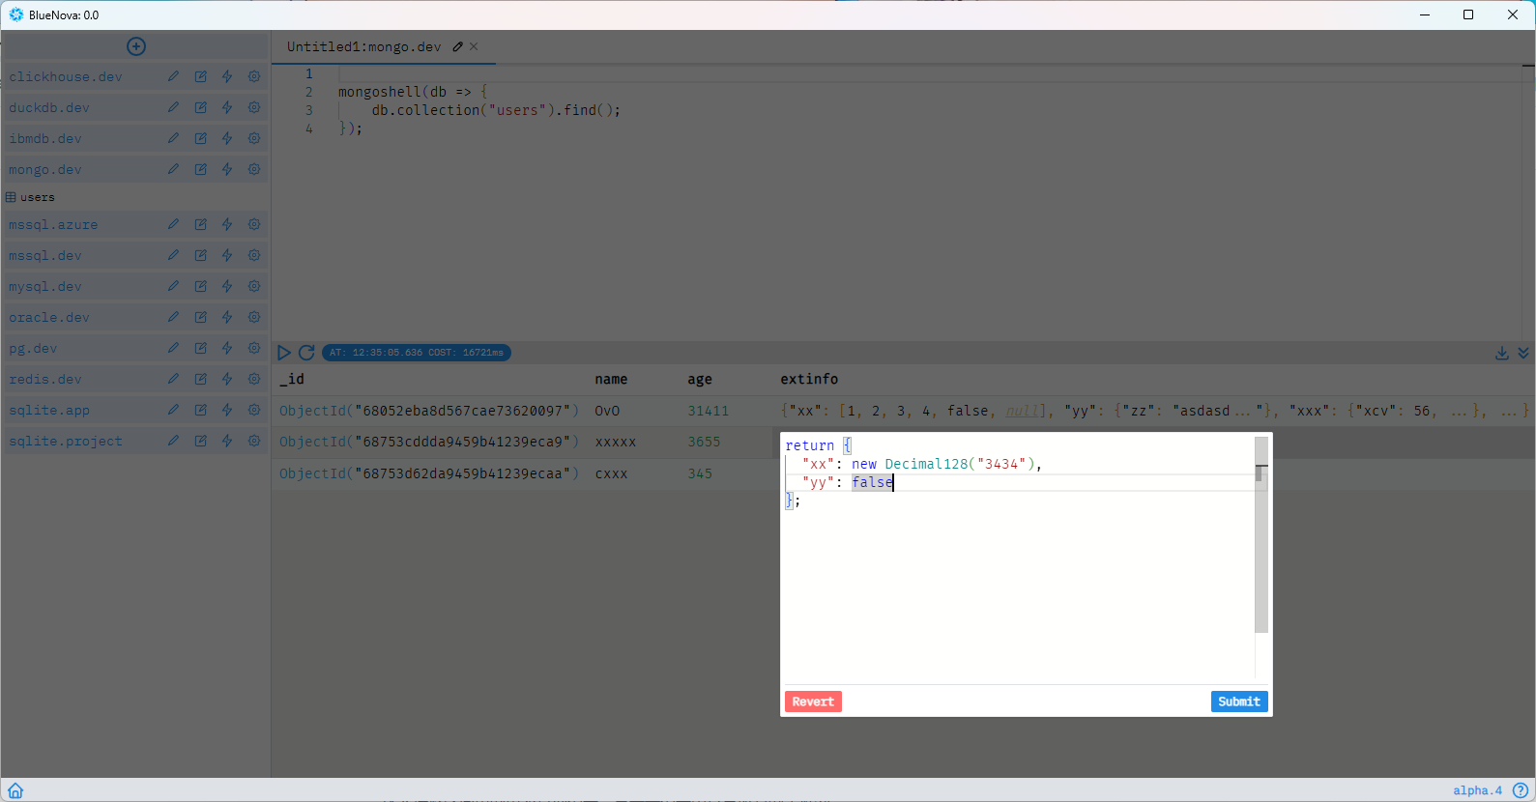
Task: Open settings gear for mssql.azure
Action: pos(254,224)
